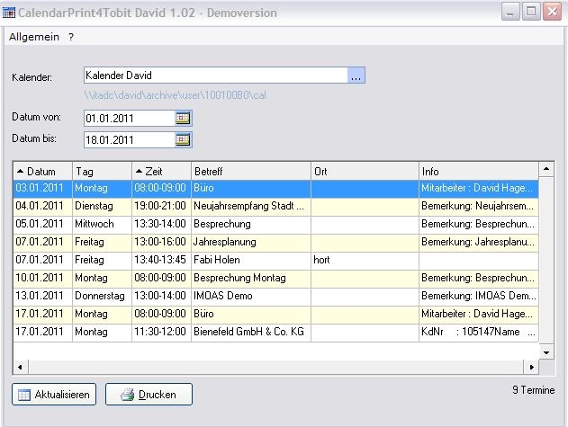Click the 11:30-12:00 time cell
Viewport: 568px width, 427px height.
click(x=161, y=332)
